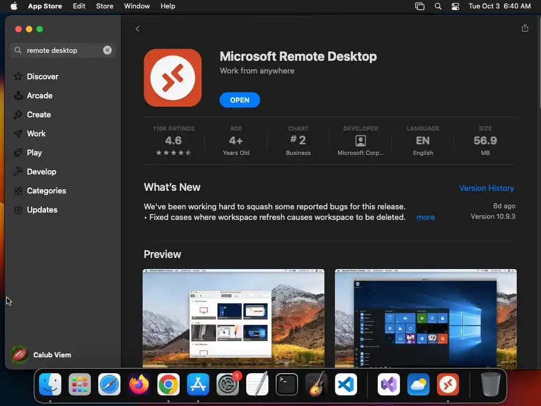Click the OPEN button
Screen dimensions: 541x406
click(x=239, y=100)
